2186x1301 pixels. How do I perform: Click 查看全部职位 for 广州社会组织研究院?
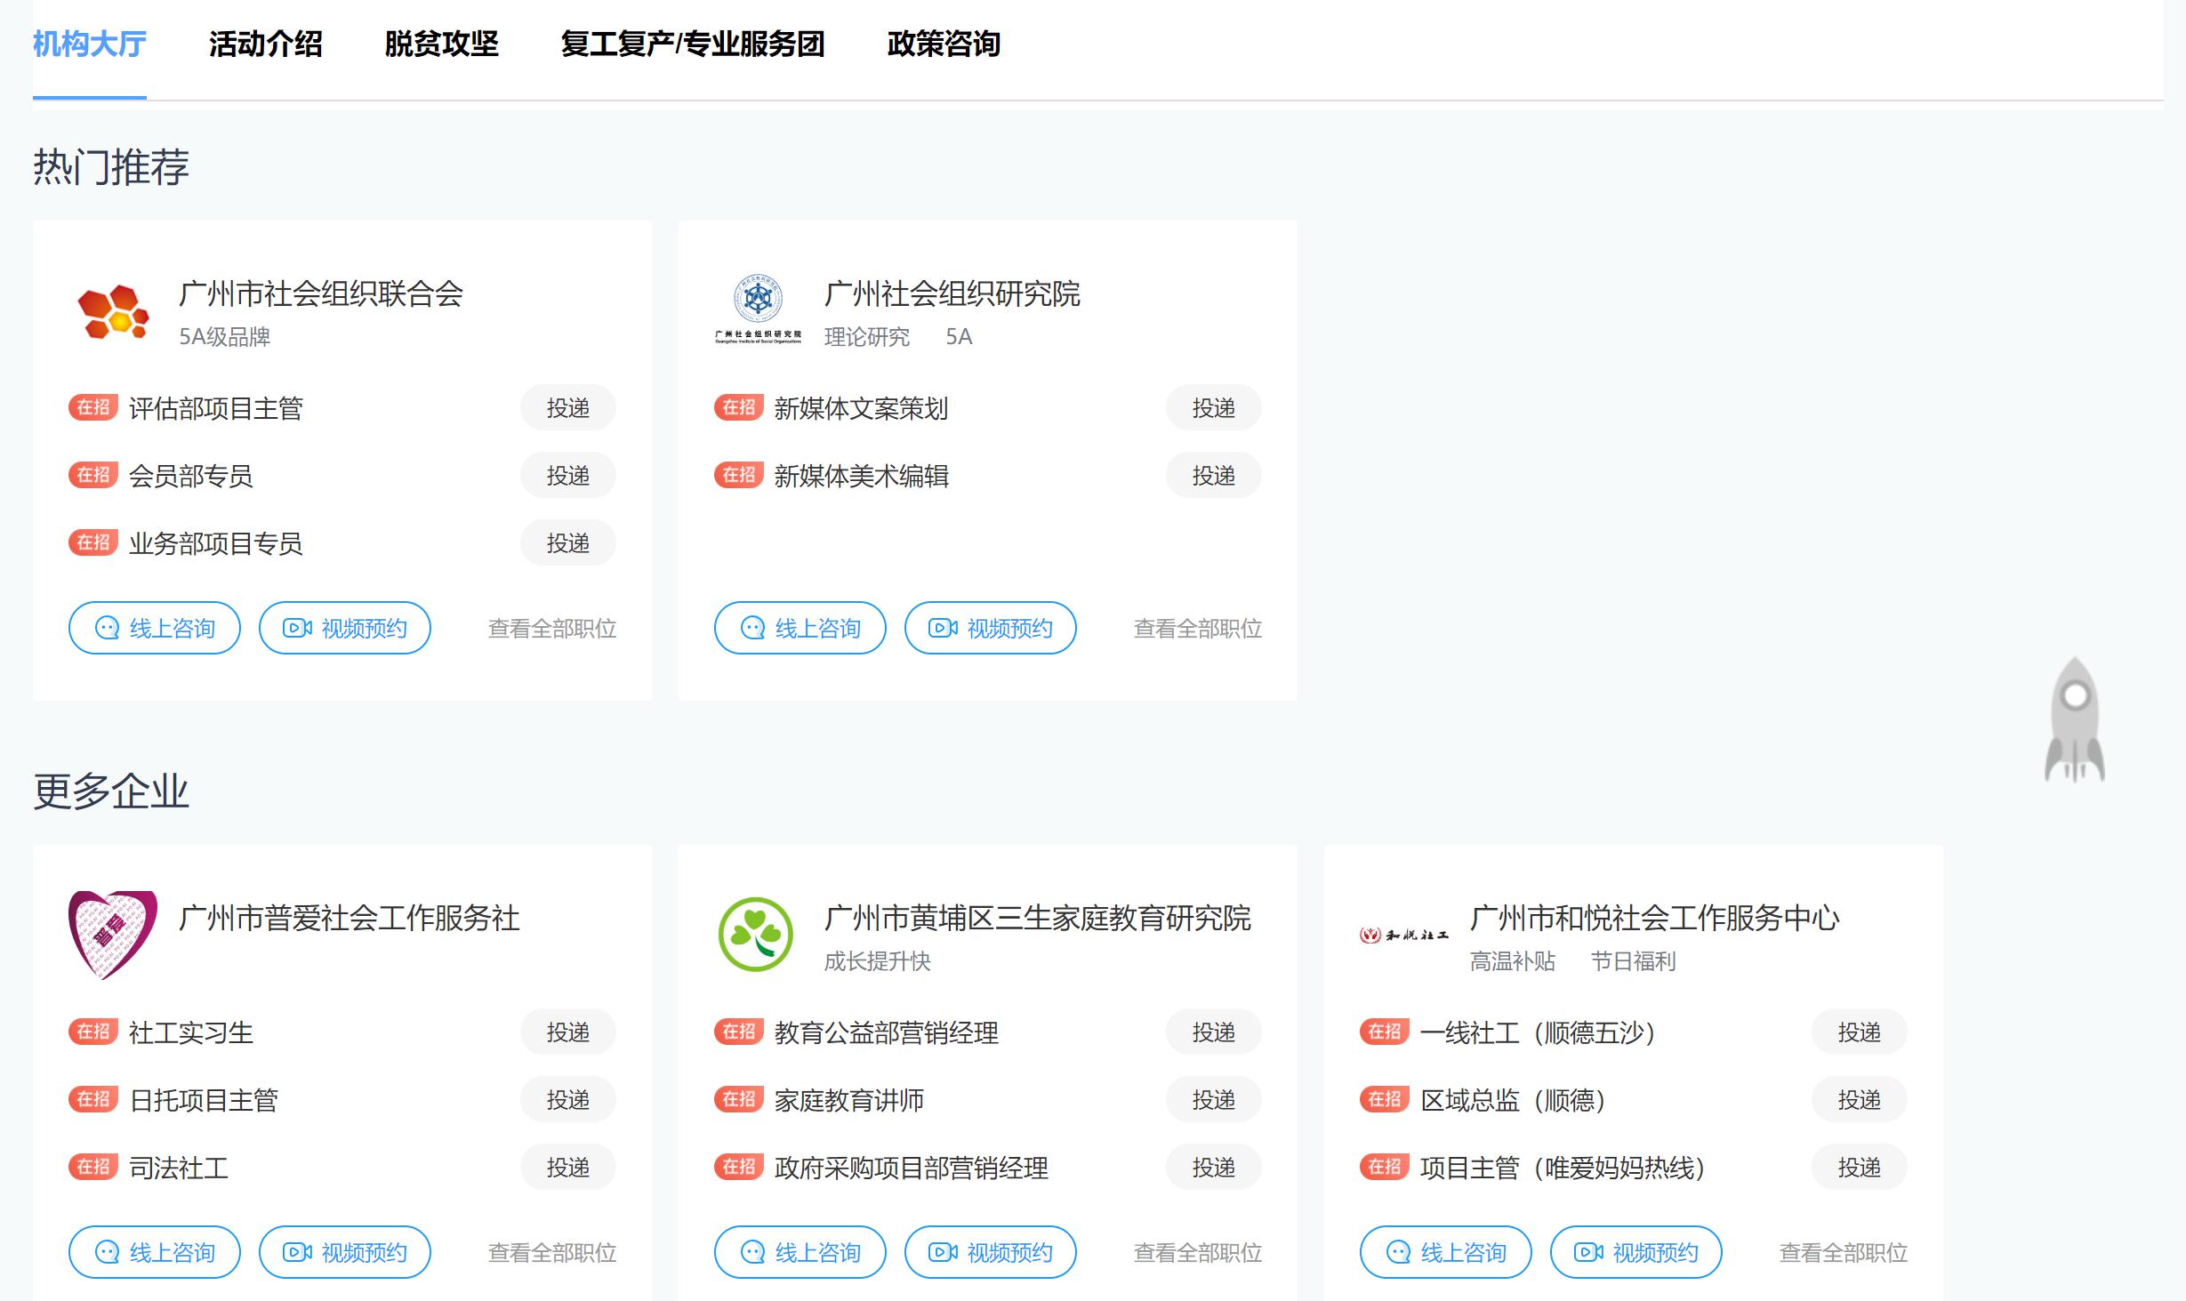pyautogui.click(x=1198, y=629)
